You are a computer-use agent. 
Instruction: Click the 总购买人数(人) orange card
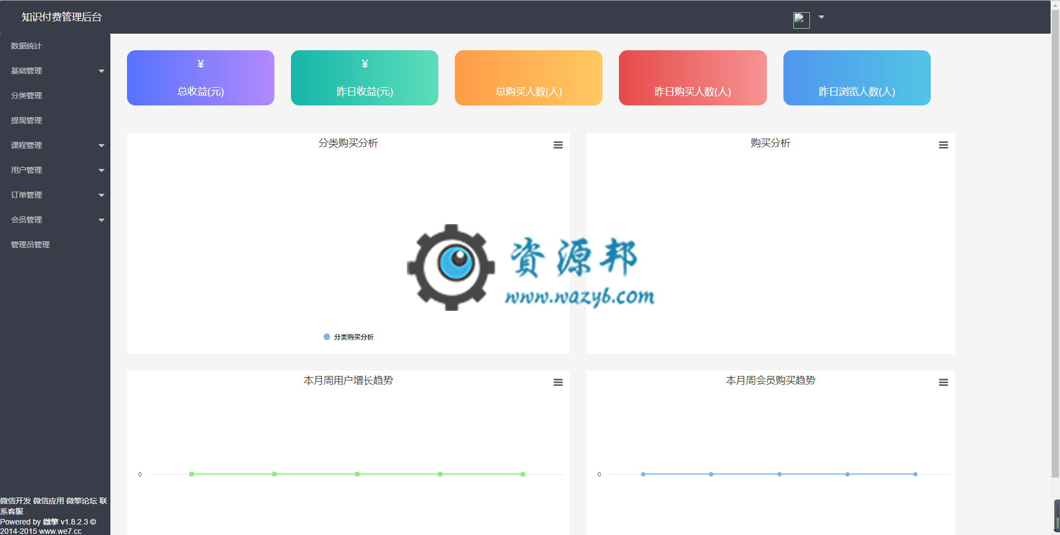(528, 78)
